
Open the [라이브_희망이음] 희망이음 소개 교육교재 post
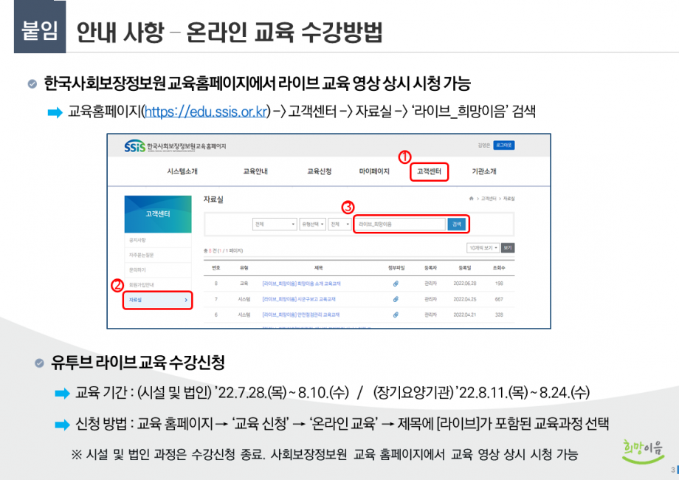click(x=301, y=284)
